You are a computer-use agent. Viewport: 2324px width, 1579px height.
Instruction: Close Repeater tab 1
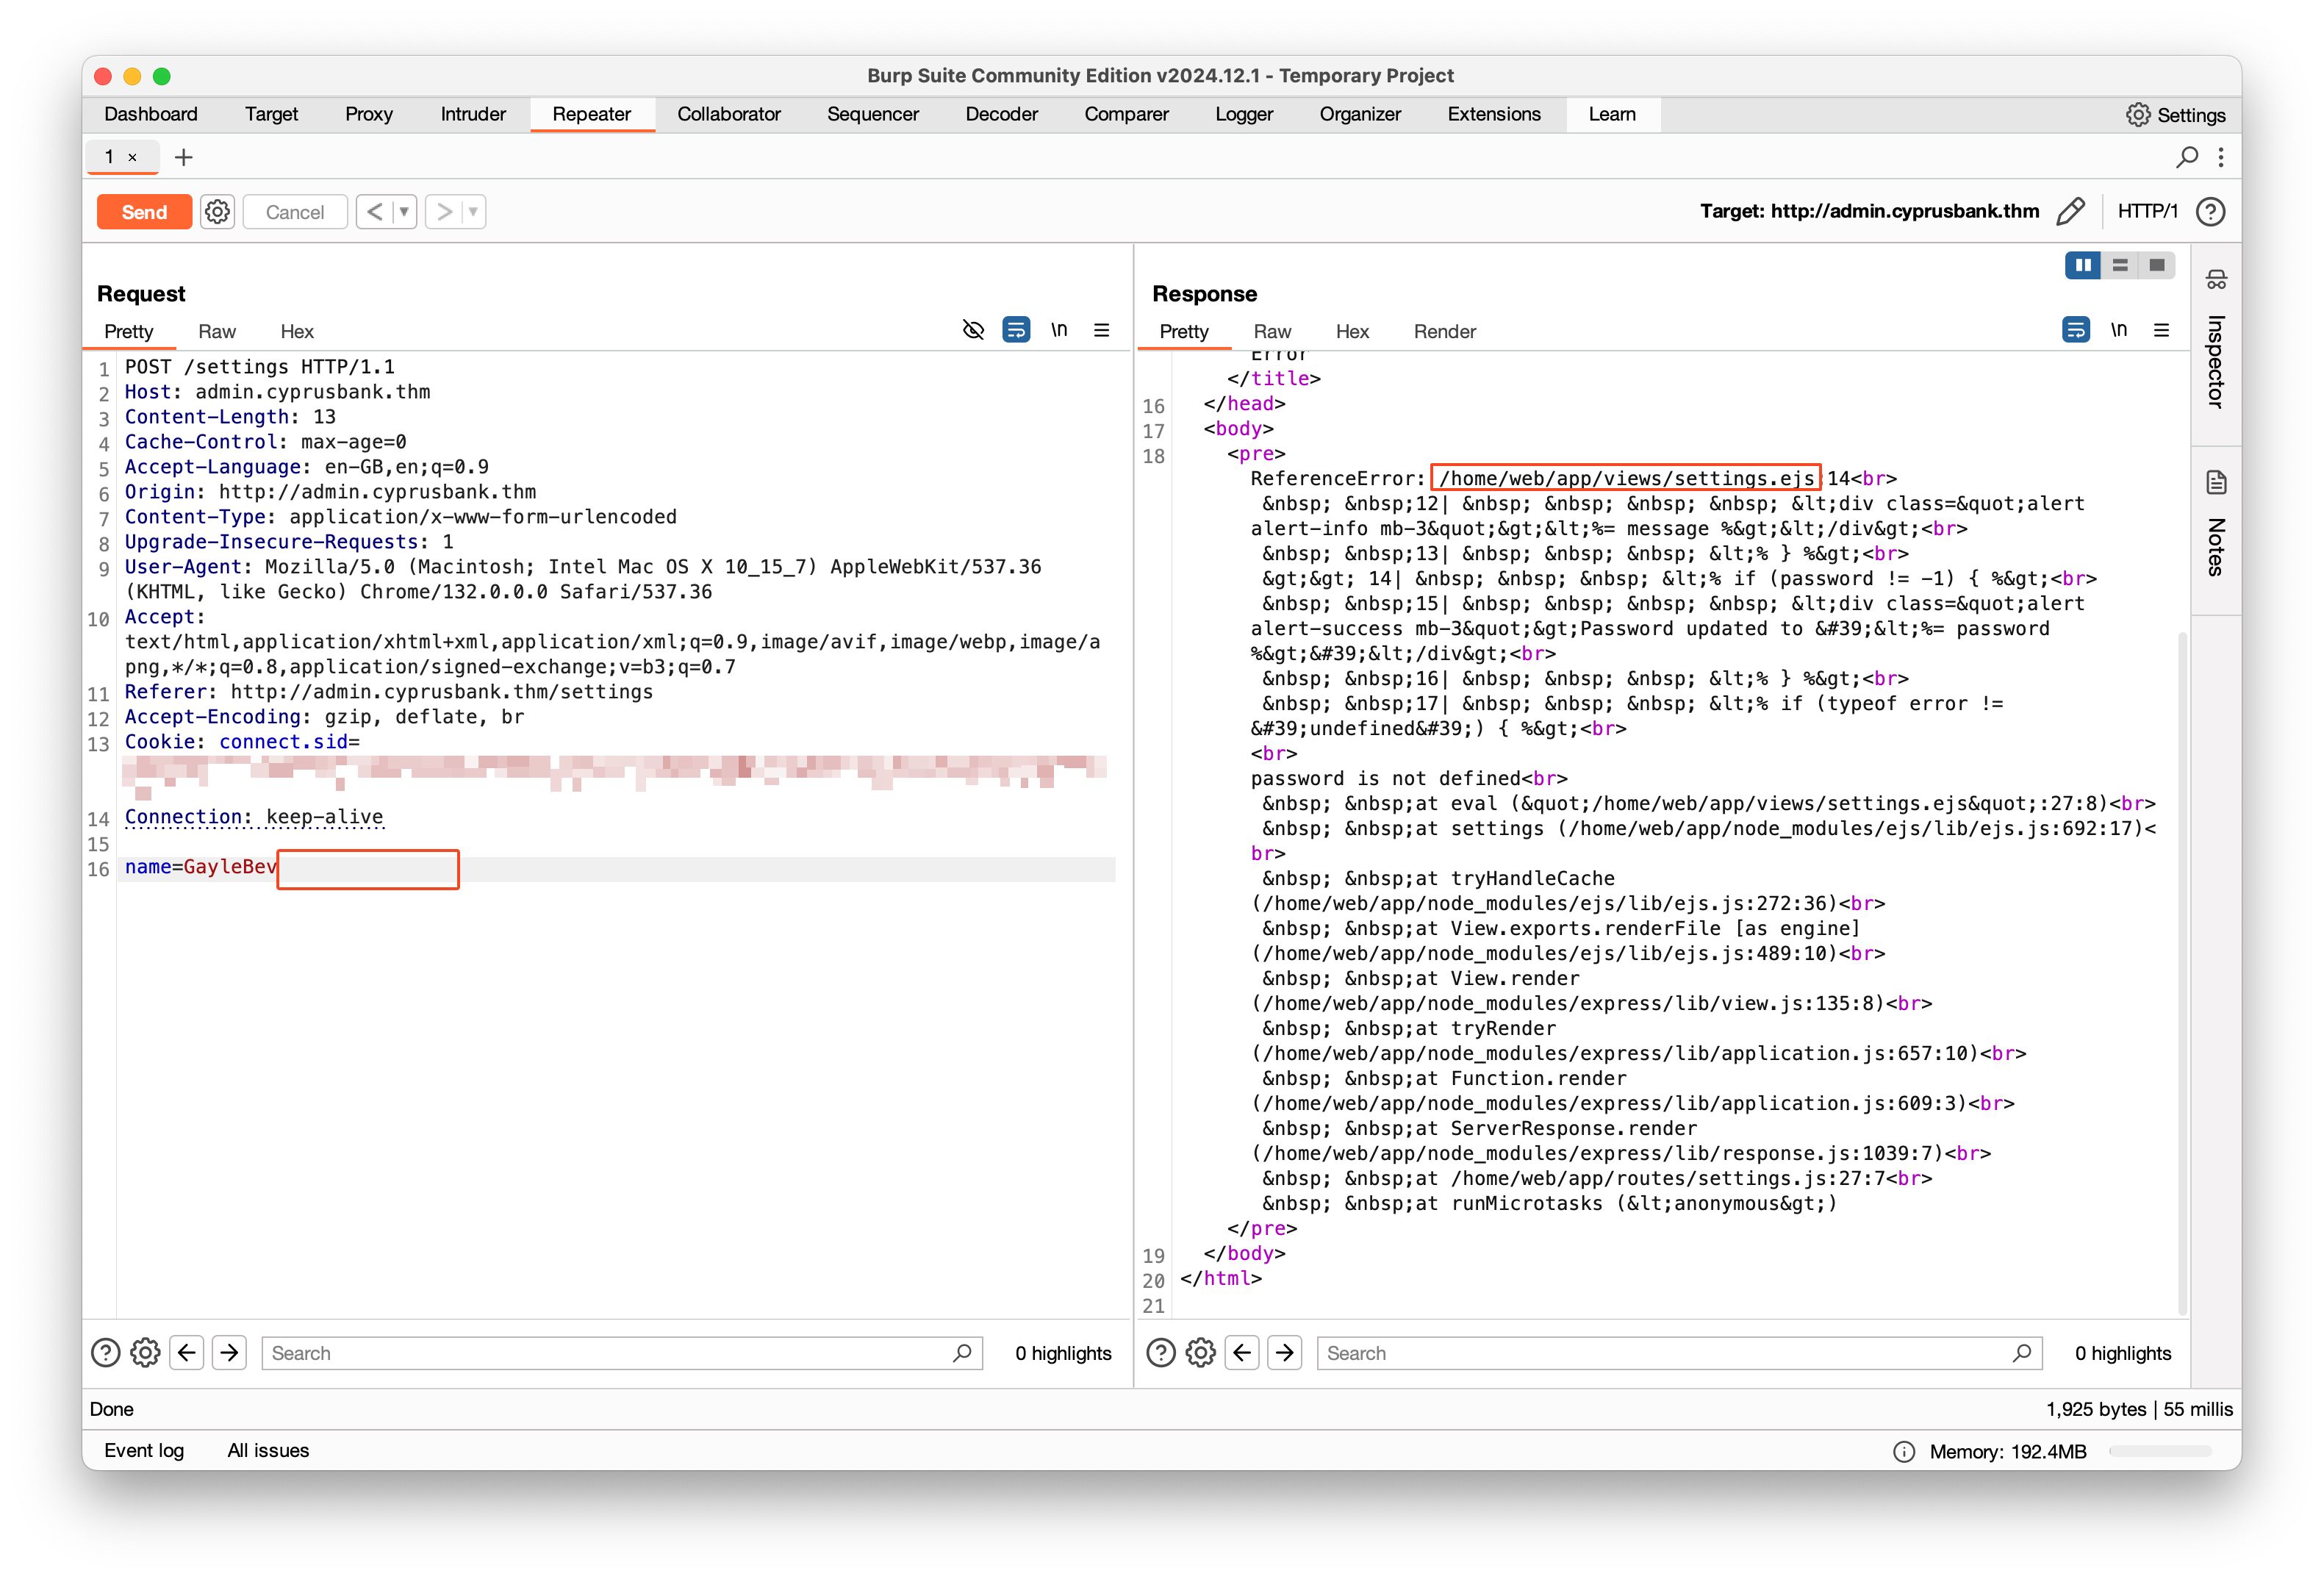click(x=132, y=157)
